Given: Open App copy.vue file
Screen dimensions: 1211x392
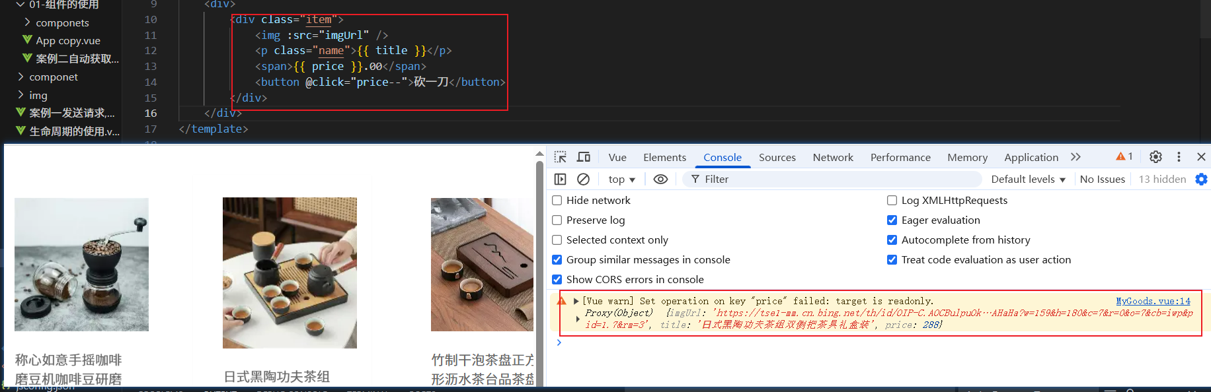Looking at the screenshot, I should click(x=68, y=40).
